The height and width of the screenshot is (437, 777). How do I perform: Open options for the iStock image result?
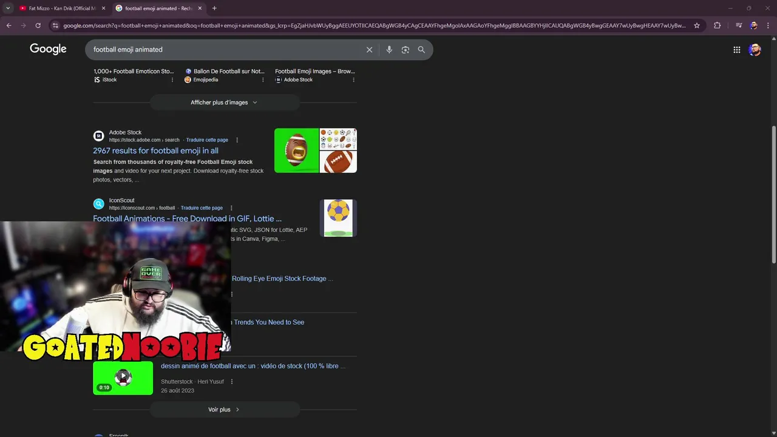click(172, 80)
